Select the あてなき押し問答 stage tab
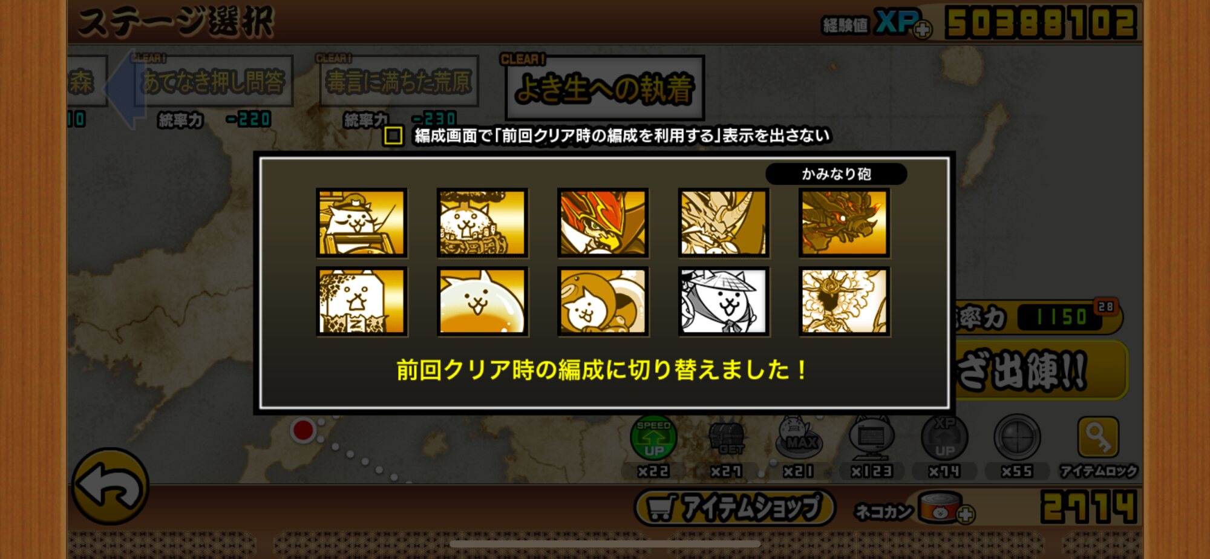This screenshot has width=1210, height=559. coord(213,81)
